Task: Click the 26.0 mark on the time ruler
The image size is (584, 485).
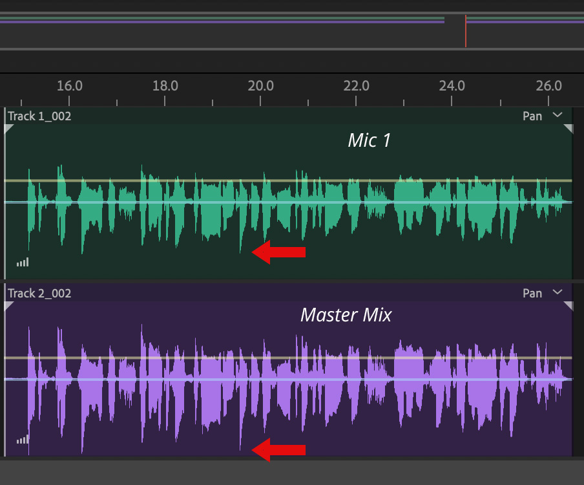Action: point(548,86)
